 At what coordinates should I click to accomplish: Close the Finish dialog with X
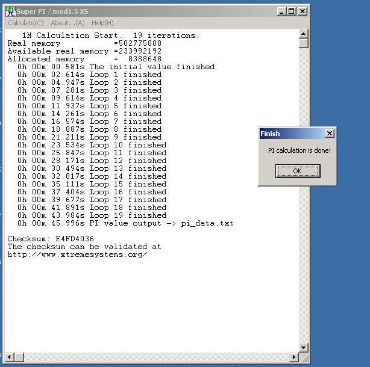[x=330, y=134]
